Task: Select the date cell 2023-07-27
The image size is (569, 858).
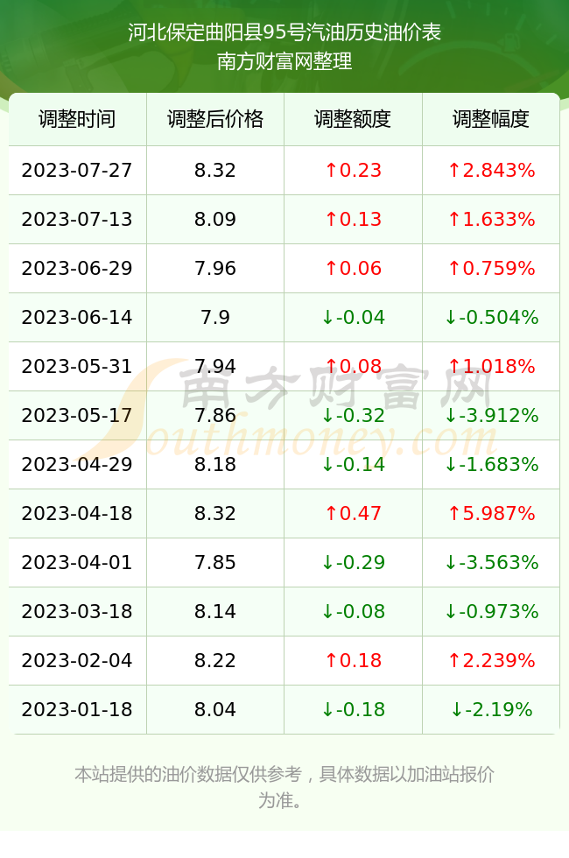Action: coord(77,170)
